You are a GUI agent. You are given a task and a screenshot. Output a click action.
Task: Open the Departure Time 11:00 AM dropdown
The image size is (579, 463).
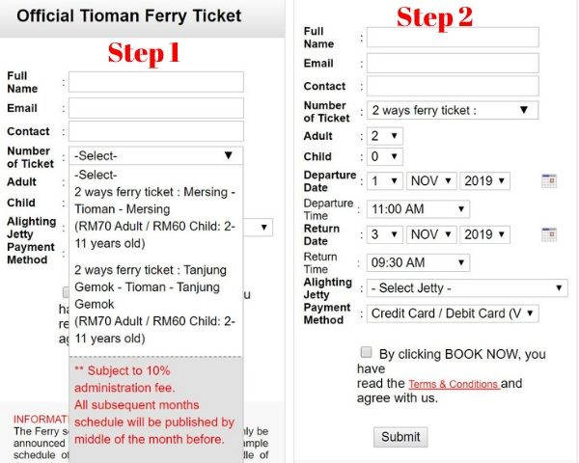(x=418, y=209)
